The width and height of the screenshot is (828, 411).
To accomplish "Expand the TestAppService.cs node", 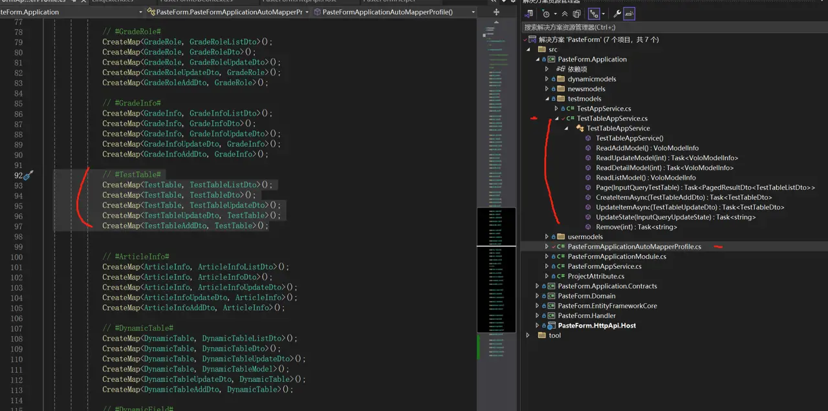I will [556, 109].
